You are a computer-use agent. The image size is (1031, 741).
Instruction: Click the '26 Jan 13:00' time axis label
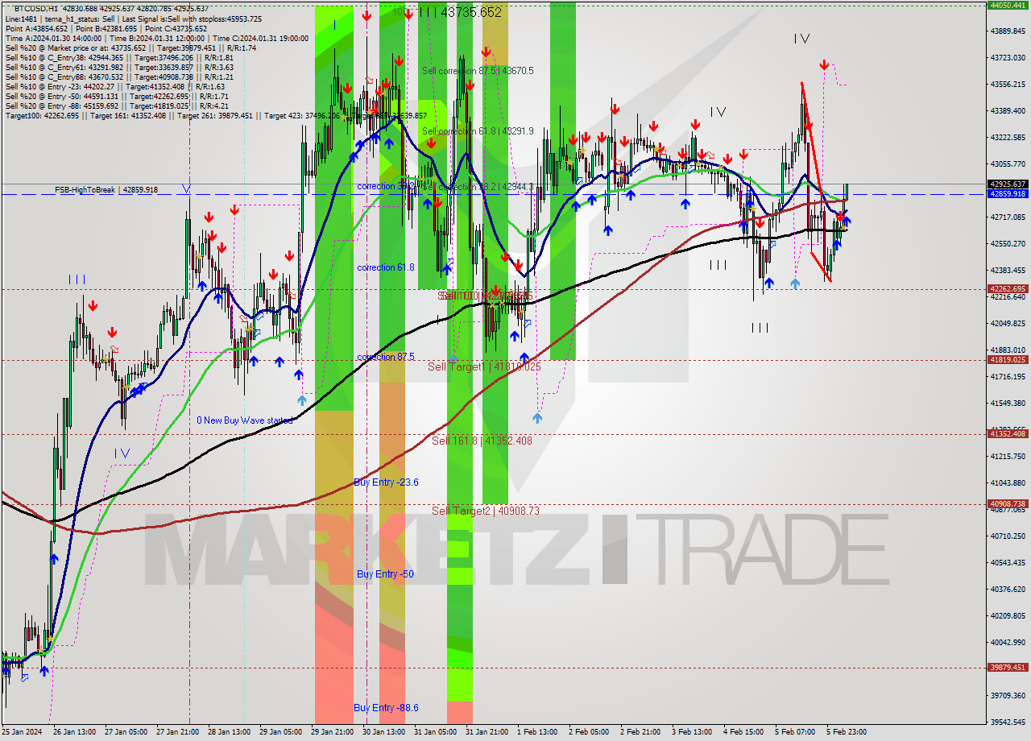point(75,732)
